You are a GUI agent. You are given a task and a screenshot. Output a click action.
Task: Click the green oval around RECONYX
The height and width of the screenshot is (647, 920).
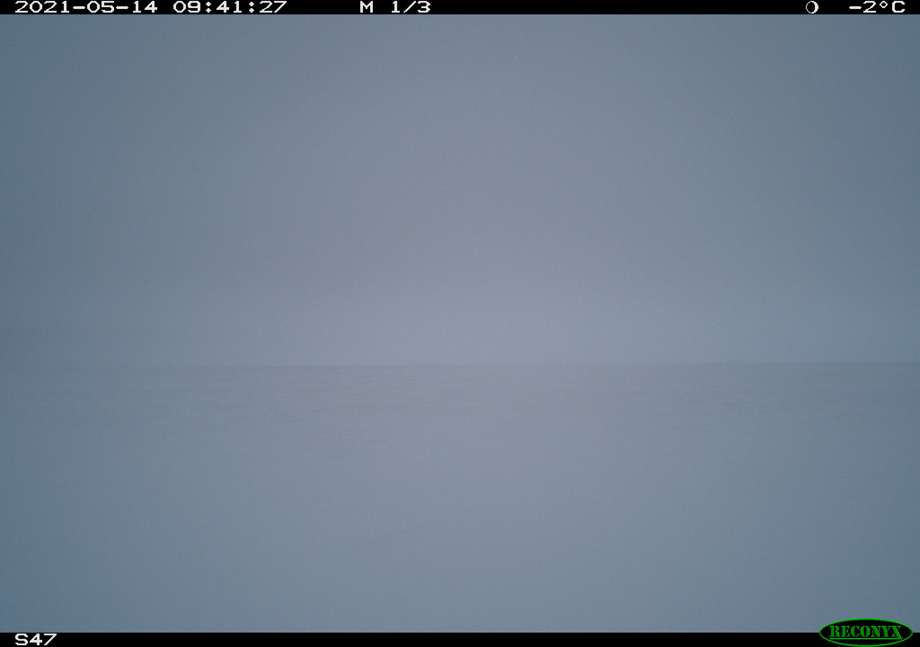coord(866,632)
